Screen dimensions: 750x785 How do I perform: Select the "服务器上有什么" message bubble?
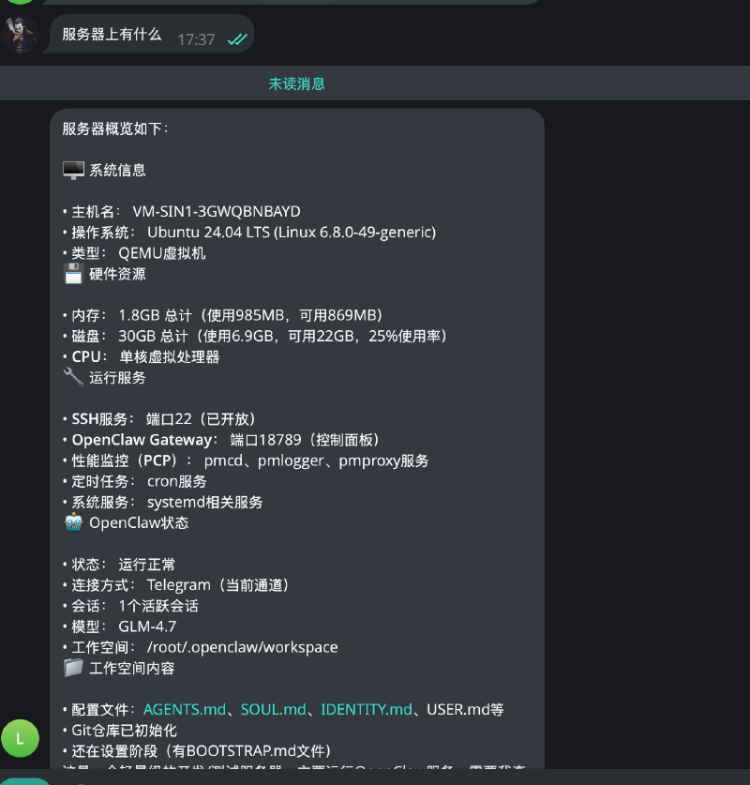[112, 35]
